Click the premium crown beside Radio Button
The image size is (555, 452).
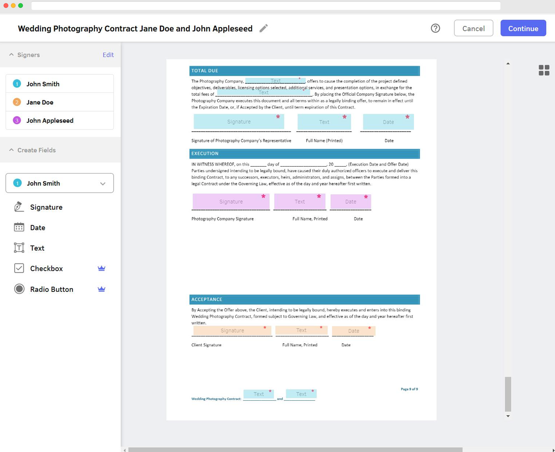point(101,289)
